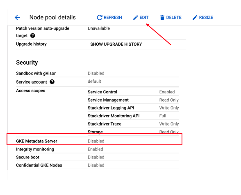Click the RESIZE button
Viewport: 241px width, 195px height.
click(x=203, y=17)
